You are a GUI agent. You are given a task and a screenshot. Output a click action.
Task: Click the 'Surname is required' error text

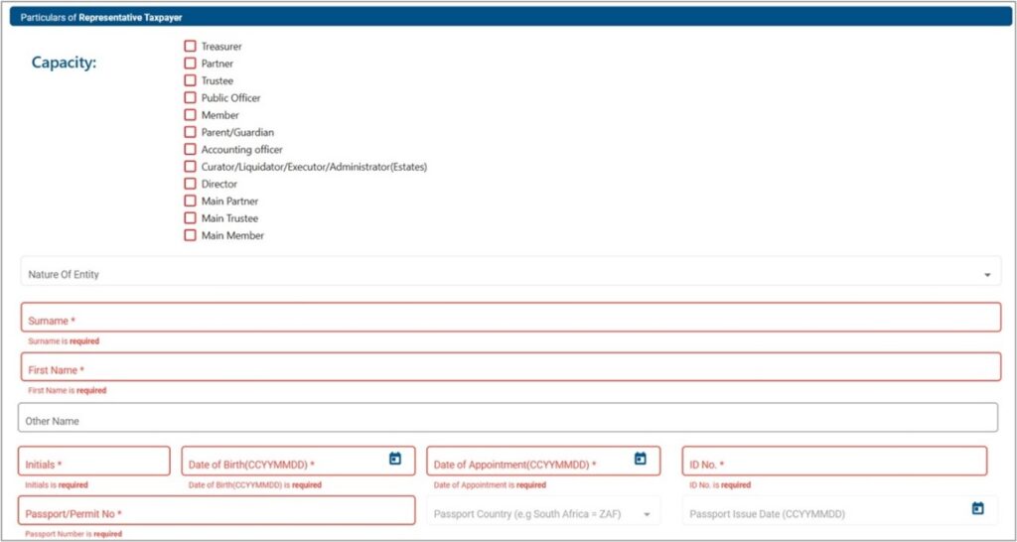(x=64, y=341)
